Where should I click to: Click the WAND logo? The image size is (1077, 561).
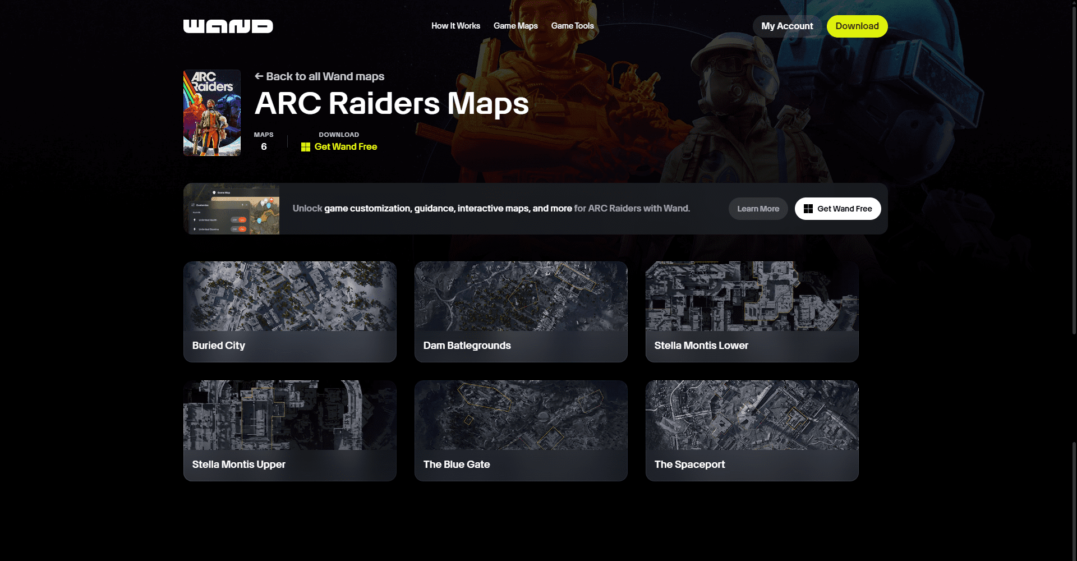228,26
